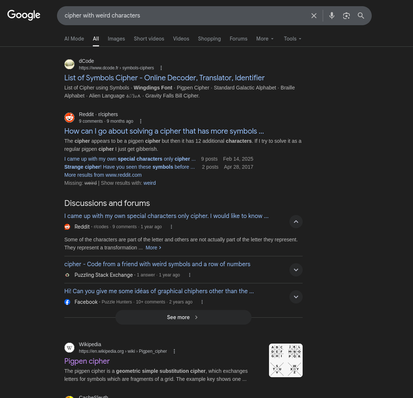Switch to Images tab
This screenshot has height=398, width=413.
click(x=116, y=39)
